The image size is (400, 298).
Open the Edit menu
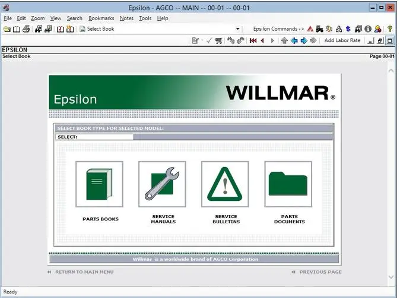click(x=21, y=18)
